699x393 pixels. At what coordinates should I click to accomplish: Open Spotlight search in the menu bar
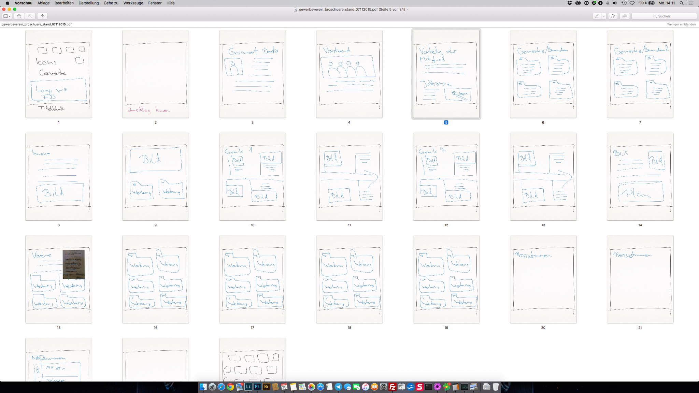[x=681, y=3]
